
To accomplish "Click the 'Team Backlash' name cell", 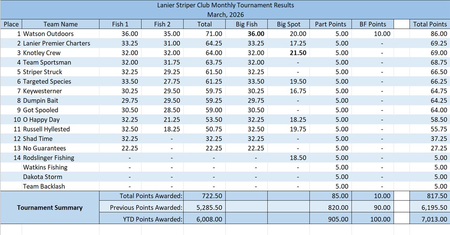I will pyautogui.click(x=44, y=186).
